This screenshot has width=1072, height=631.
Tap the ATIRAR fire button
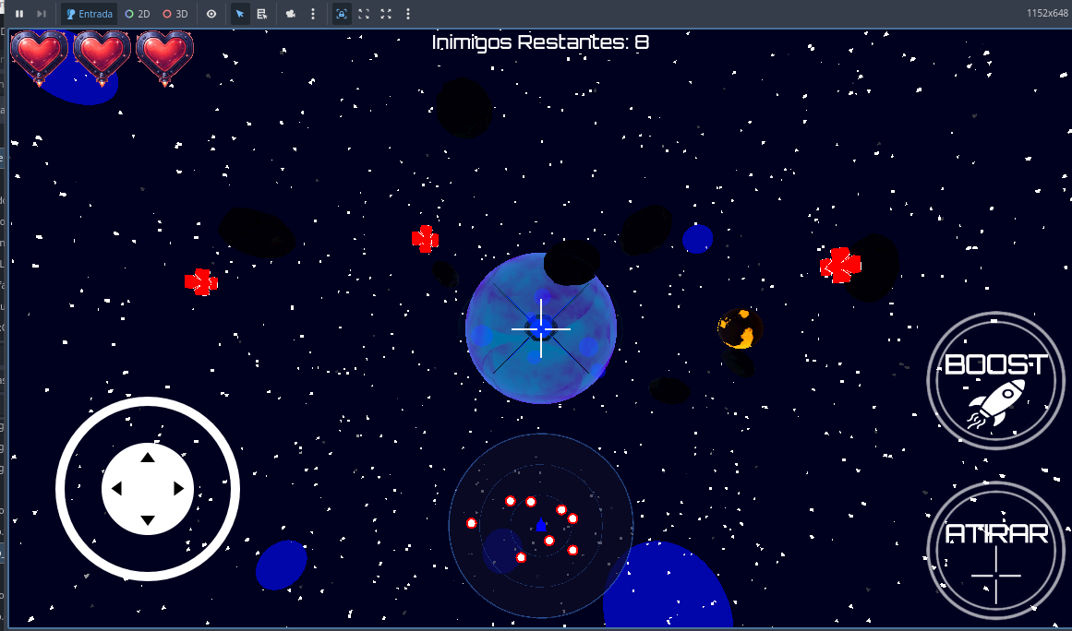point(995,551)
